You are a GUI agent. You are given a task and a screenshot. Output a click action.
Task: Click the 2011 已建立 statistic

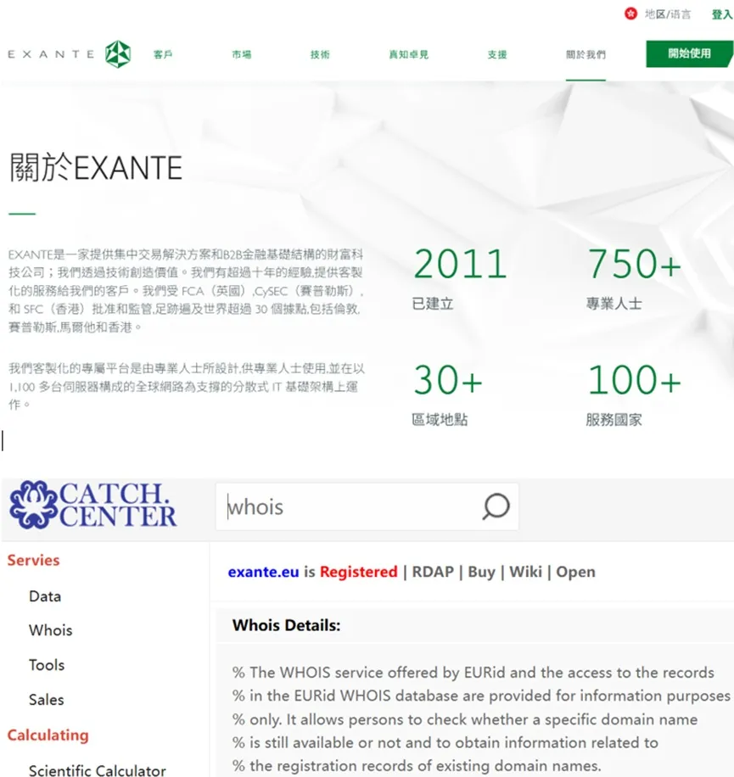460,278
